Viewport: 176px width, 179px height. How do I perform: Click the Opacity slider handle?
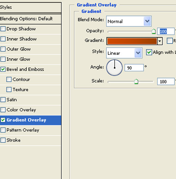click(x=153, y=31)
